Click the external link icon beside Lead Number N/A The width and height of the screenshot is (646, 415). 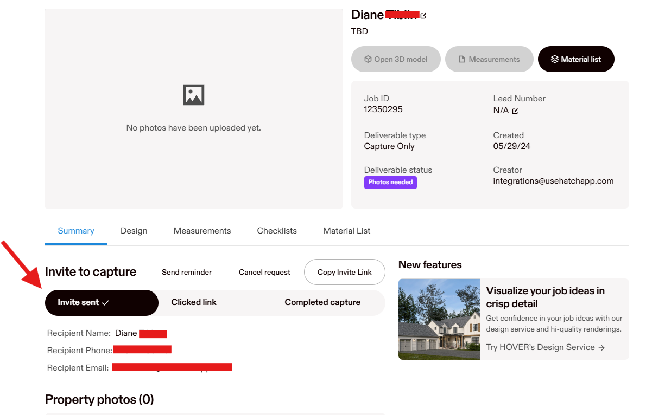pyautogui.click(x=515, y=111)
